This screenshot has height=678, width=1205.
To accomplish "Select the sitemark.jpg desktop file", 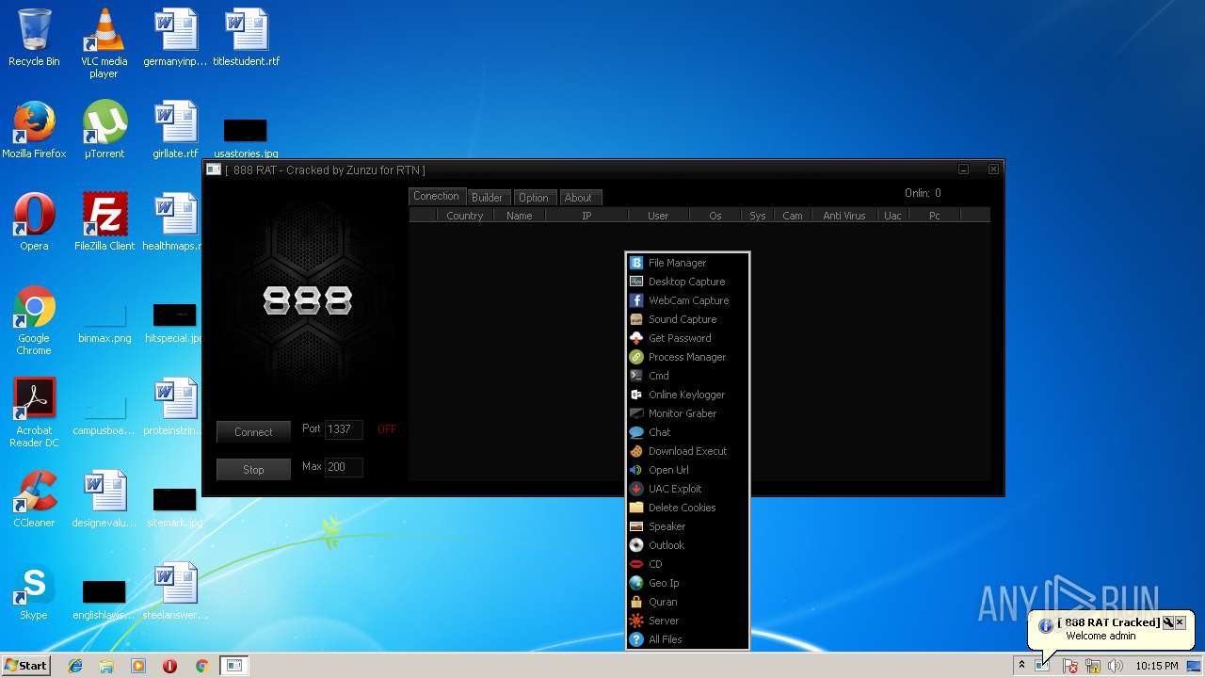I will 175,507.
